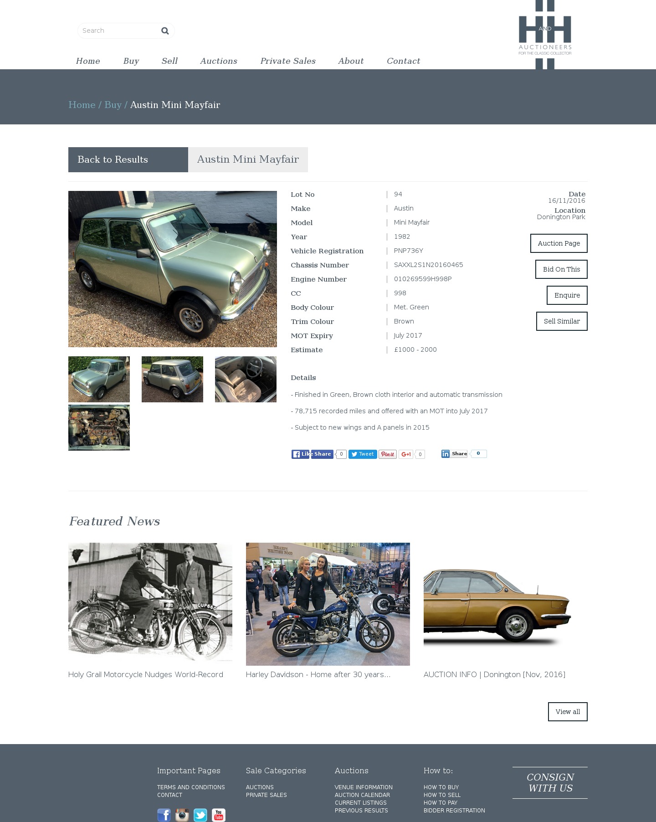Open the gold coupe auction info image
Image resolution: width=656 pixels, height=822 pixels.
[x=506, y=604]
